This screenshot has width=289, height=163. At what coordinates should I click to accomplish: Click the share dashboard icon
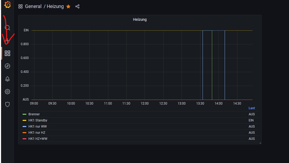click(x=77, y=6)
